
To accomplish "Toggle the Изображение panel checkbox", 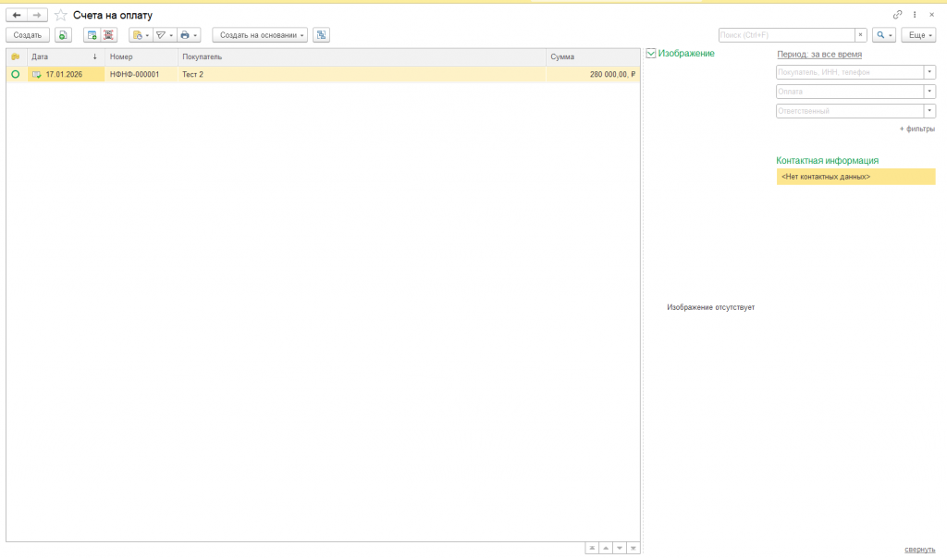I will pyautogui.click(x=651, y=53).
